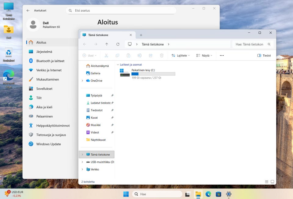Viewport: 293px width, 199px height.
Task: Open Bluetooth ja laitteet settings
Action: [x=52, y=61]
